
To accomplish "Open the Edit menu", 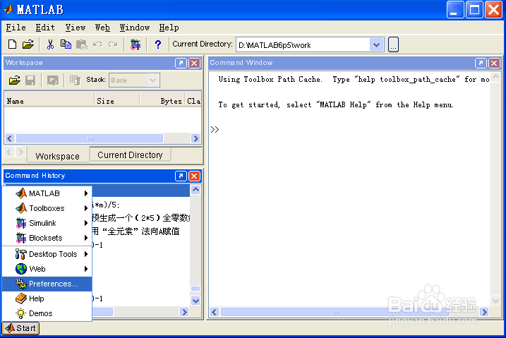I will point(45,28).
